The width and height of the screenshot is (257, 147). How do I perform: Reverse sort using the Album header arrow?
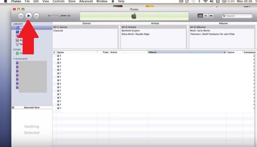point(224,52)
